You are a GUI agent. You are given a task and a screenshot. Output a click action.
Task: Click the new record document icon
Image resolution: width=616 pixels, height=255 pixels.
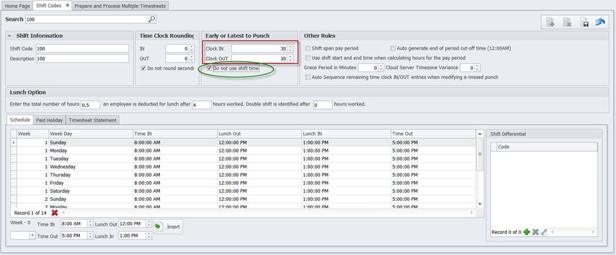point(550,22)
